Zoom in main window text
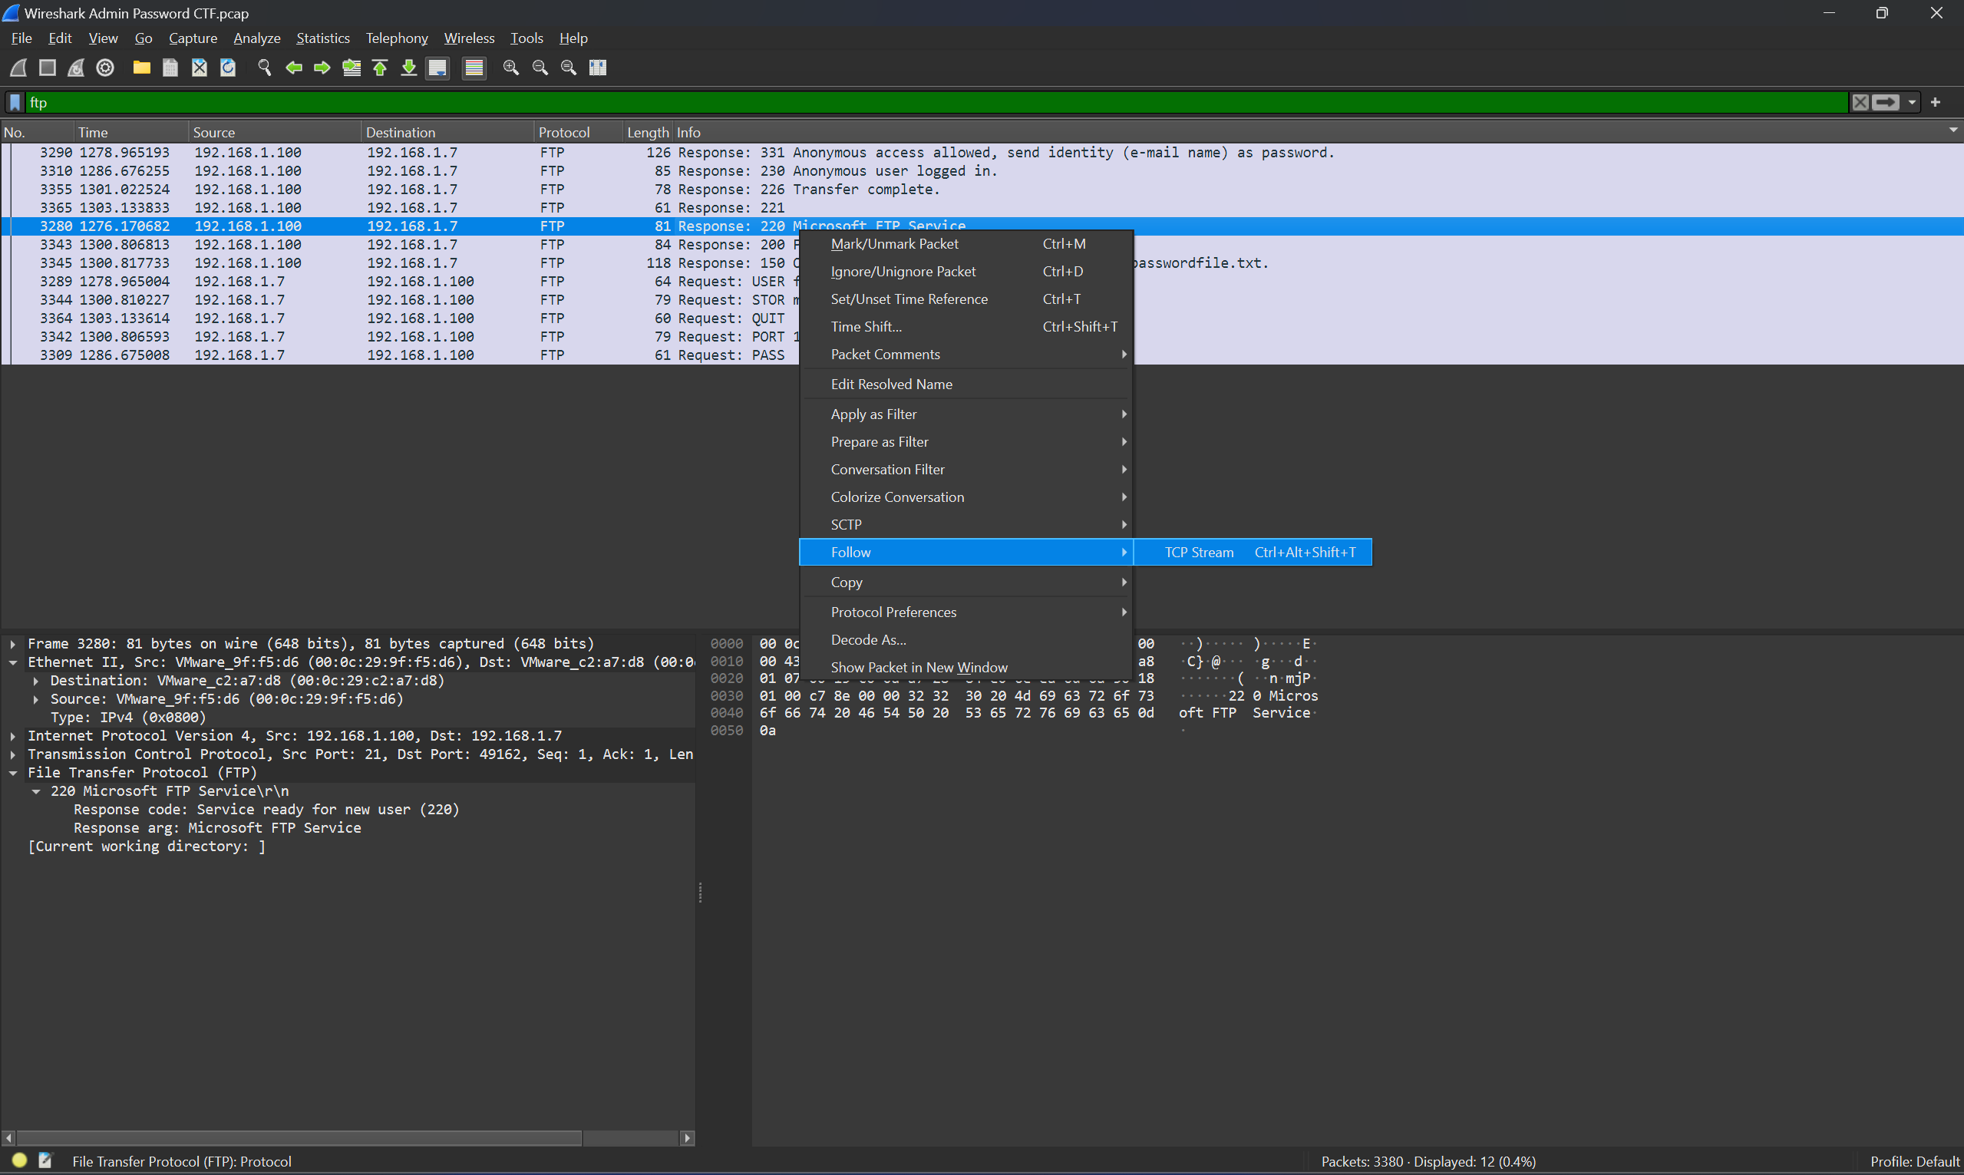The width and height of the screenshot is (1964, 1175). click(x=511, y=68)
